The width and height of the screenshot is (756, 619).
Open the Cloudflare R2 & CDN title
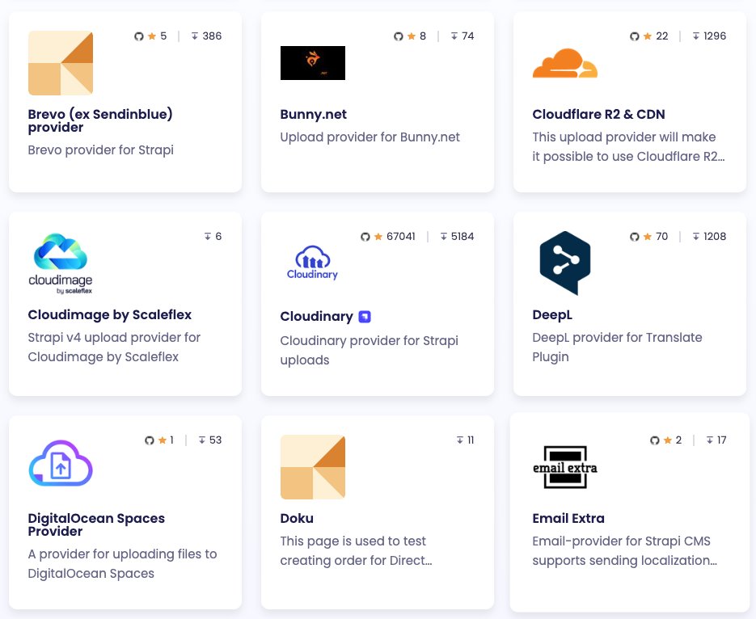(x=599, y=114)
